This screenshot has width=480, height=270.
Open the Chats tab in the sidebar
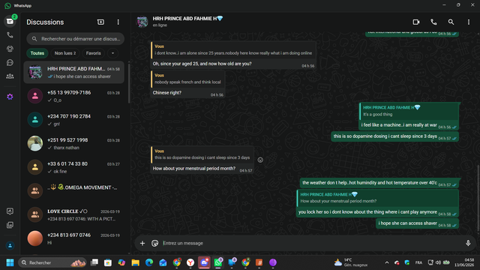coord(10,22)
